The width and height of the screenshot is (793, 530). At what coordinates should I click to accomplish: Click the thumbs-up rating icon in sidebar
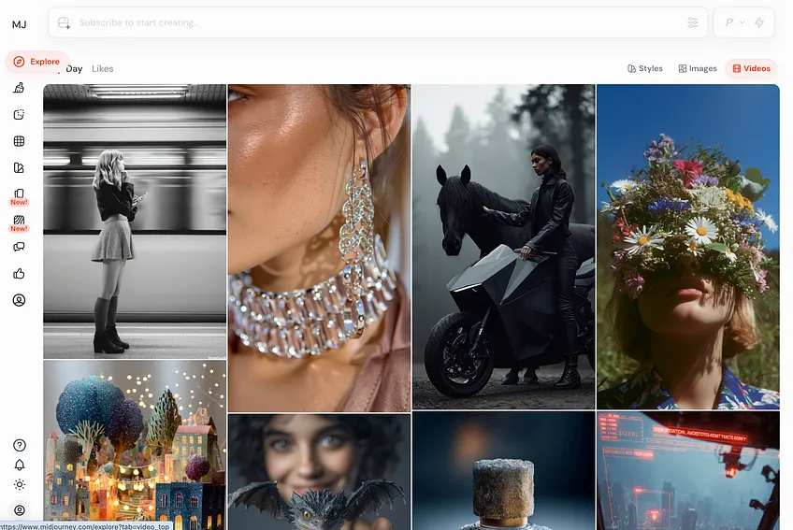[x=19, y=274]
